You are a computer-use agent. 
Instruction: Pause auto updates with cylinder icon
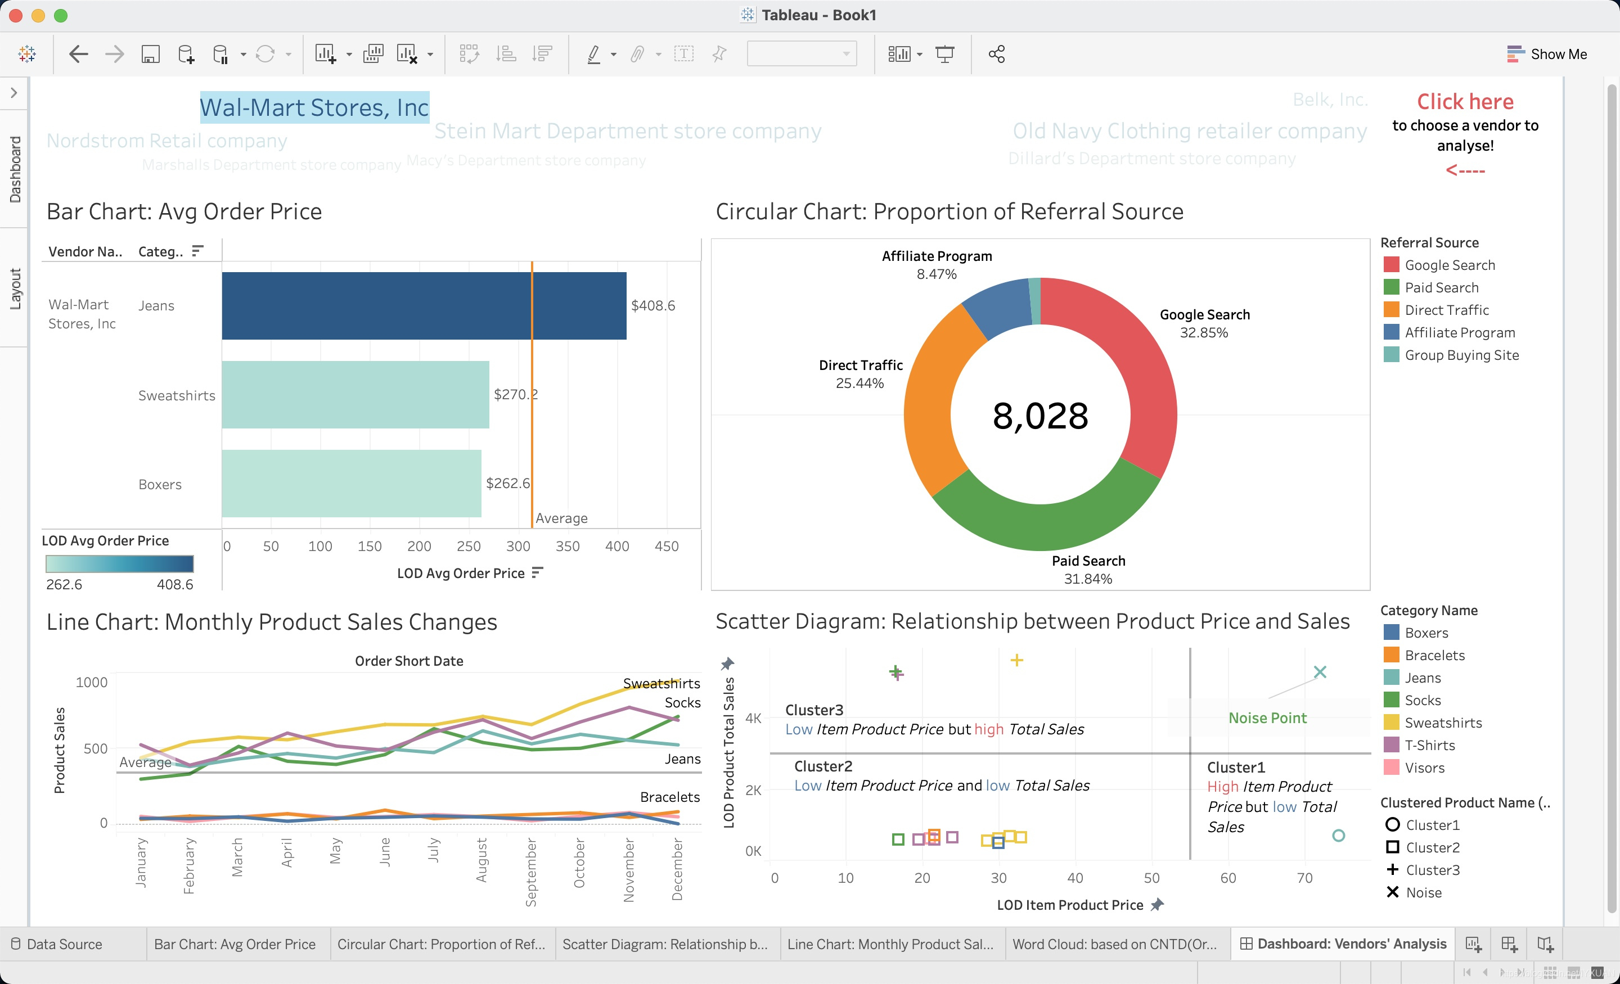pyautogui.click(x=221, y=54)
